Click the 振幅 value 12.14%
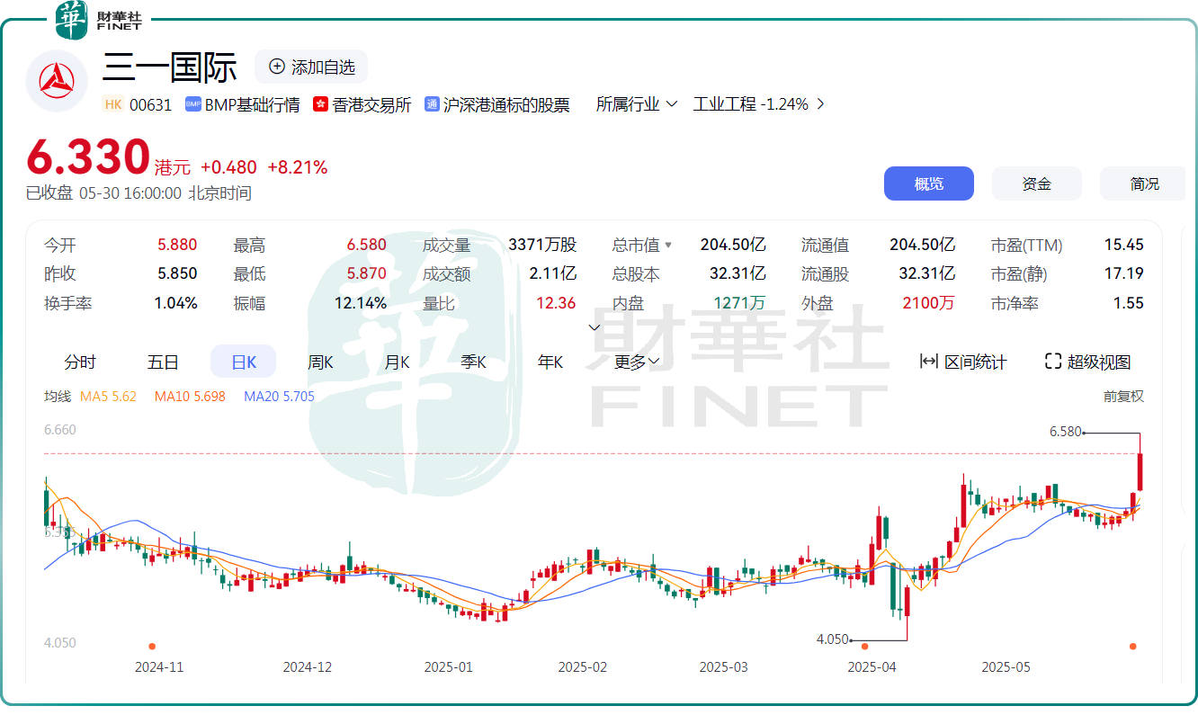The image size is (1198, 724). [x=361, y=303]
